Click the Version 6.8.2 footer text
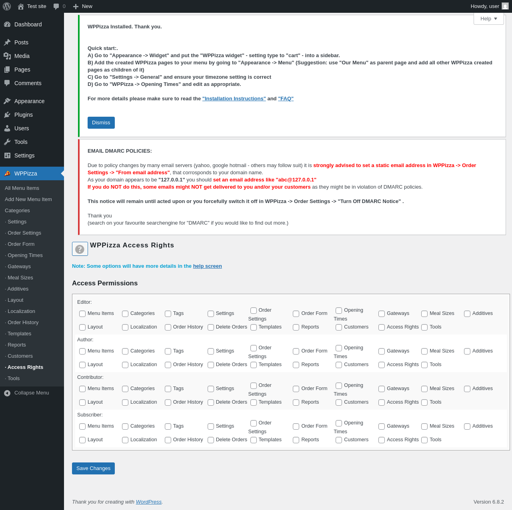512x510 pixels. pyautogui.click(x=489, y=502)
